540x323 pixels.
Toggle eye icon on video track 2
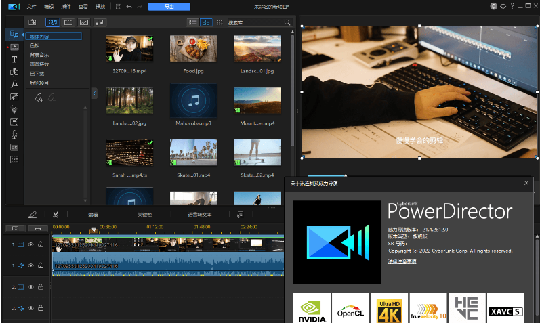30,287
